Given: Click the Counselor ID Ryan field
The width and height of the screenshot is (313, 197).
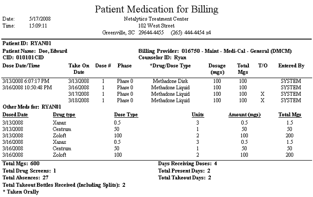Looking at the screenshot, I should click(x=162, y=57).
